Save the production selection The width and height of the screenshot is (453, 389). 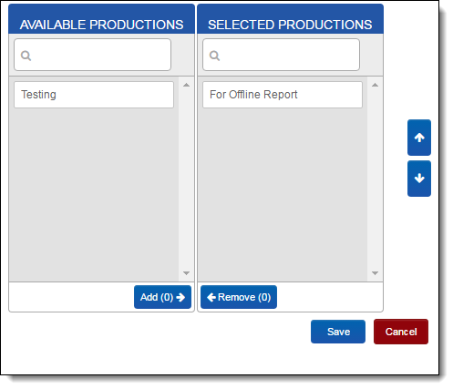point(338,332)
